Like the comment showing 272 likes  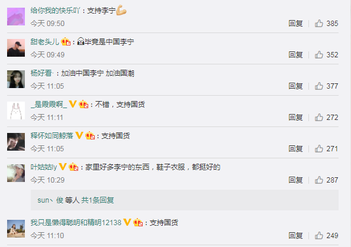pos(319,117)
